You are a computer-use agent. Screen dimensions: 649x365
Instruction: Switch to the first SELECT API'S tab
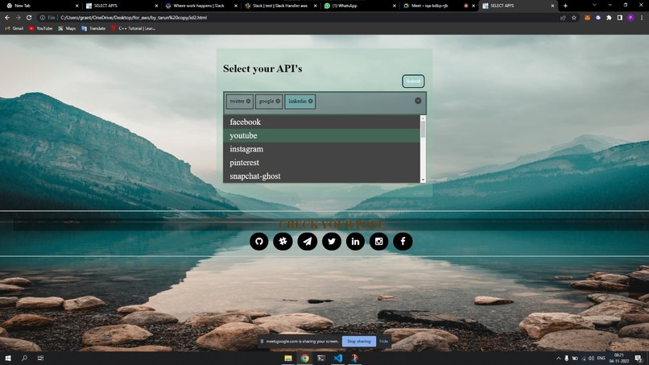click(120, 6)
